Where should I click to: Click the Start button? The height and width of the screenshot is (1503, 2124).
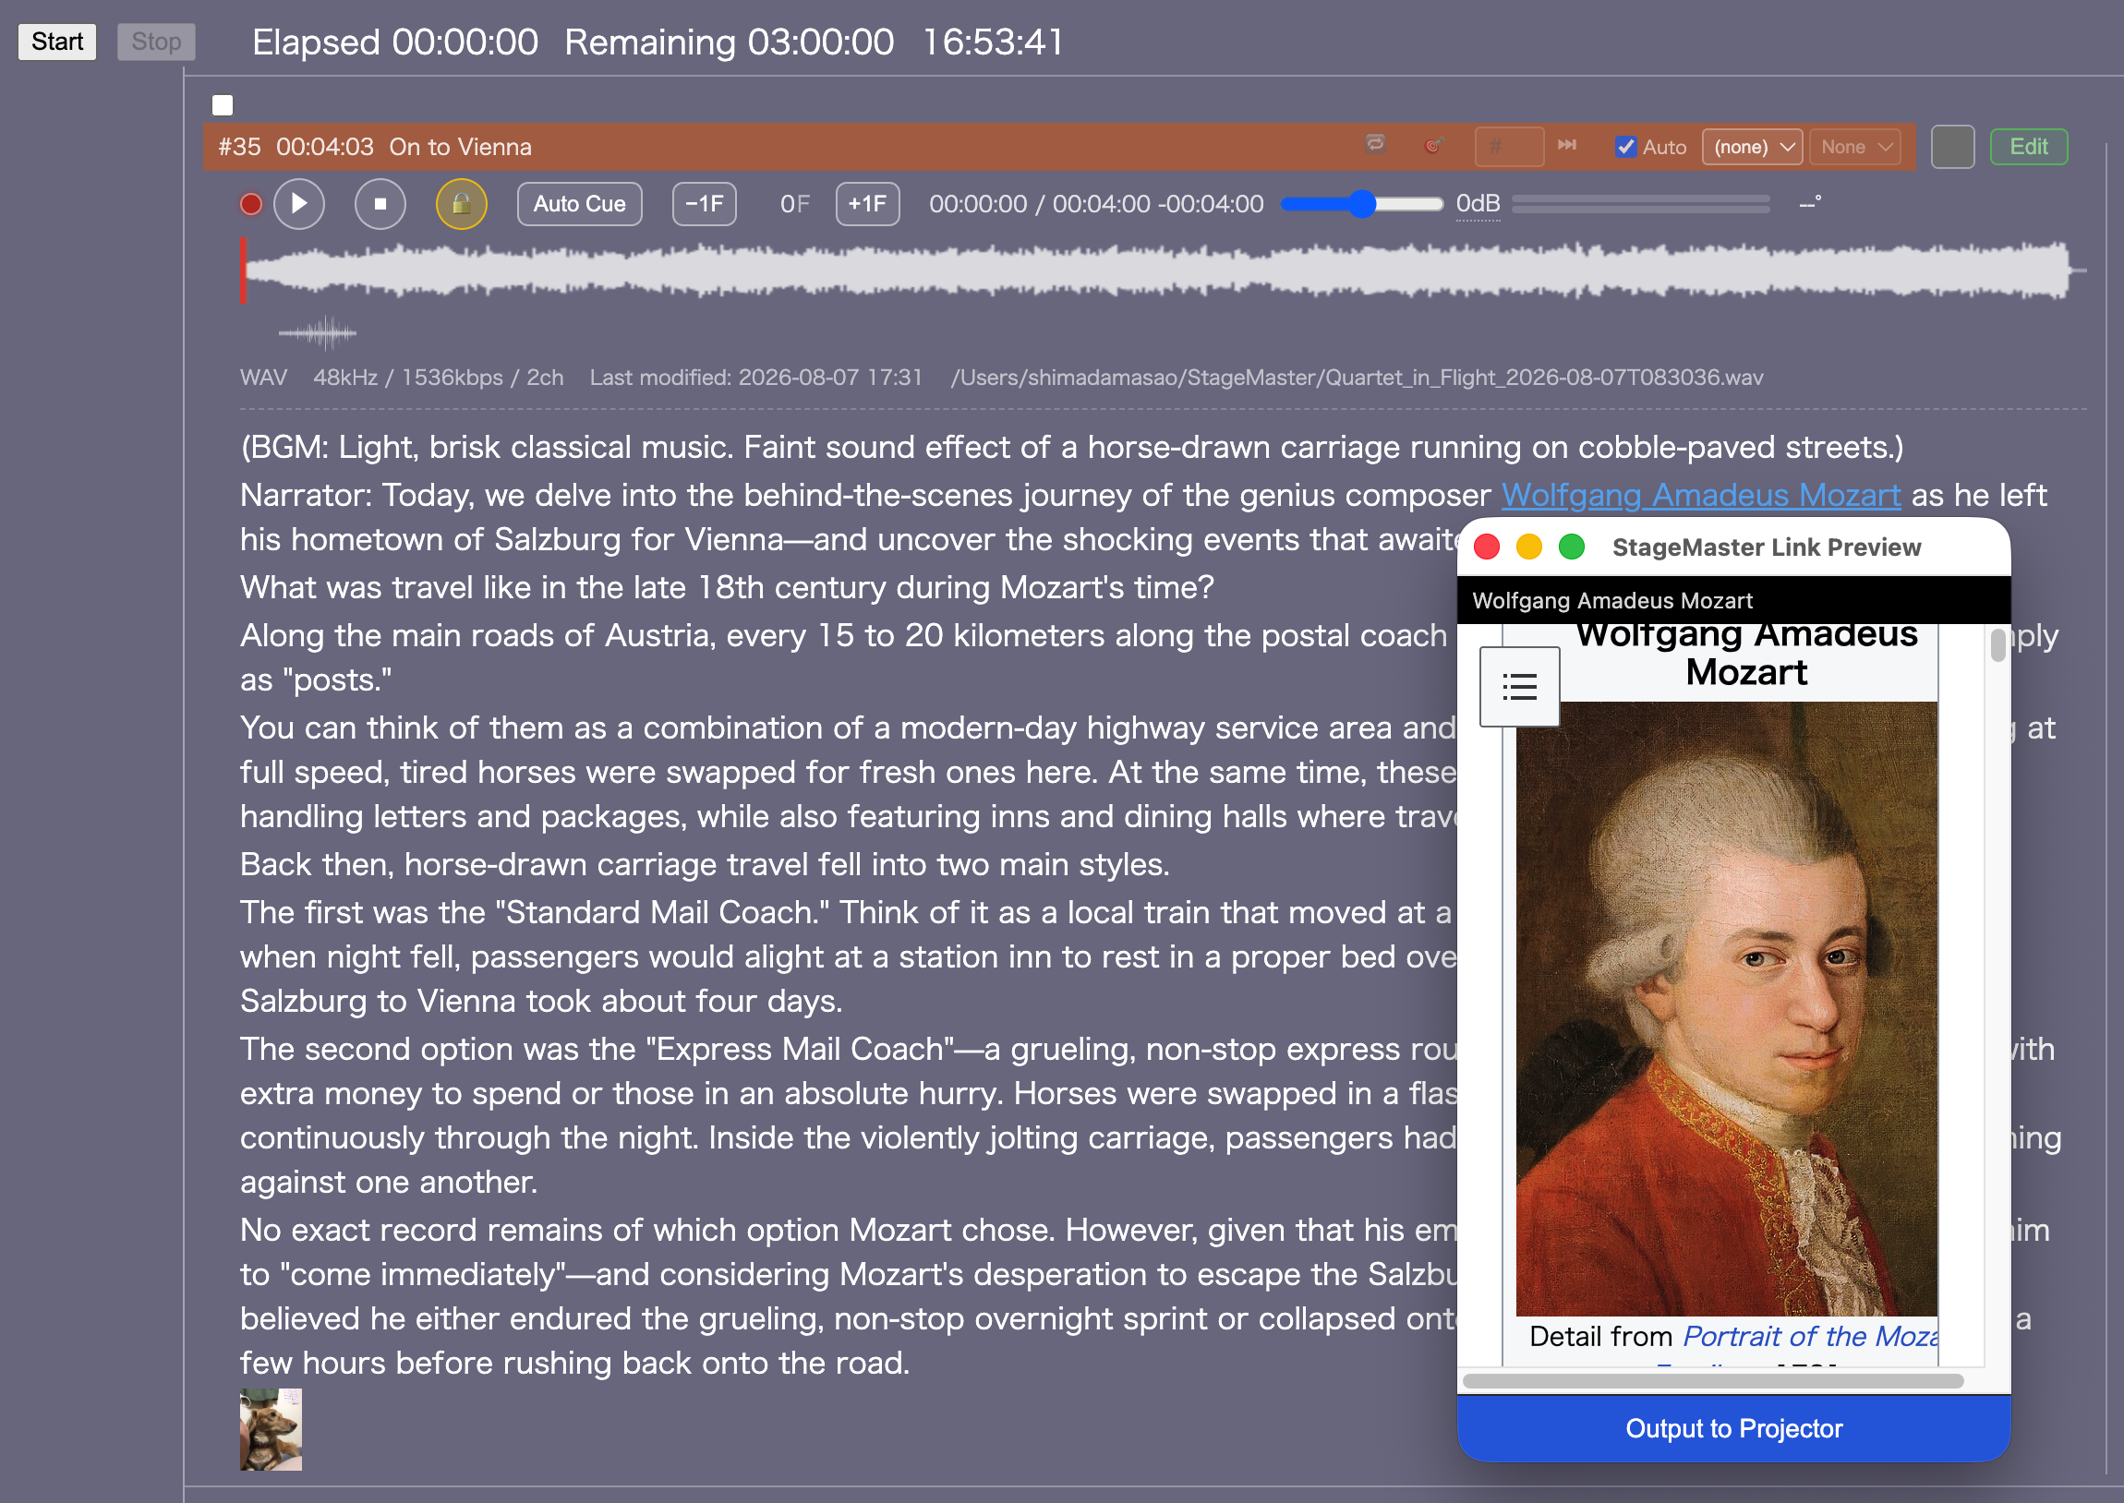(x=57, y=42)
